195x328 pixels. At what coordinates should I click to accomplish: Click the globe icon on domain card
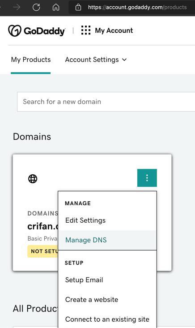[x=33, y=179]
